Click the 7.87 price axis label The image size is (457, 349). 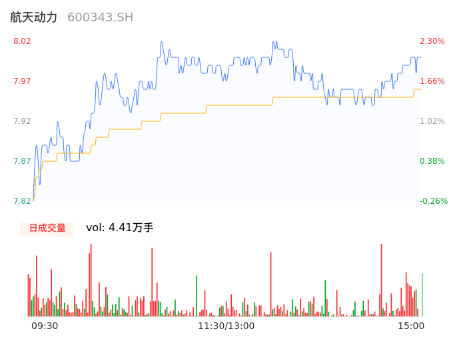pos(22,161)
